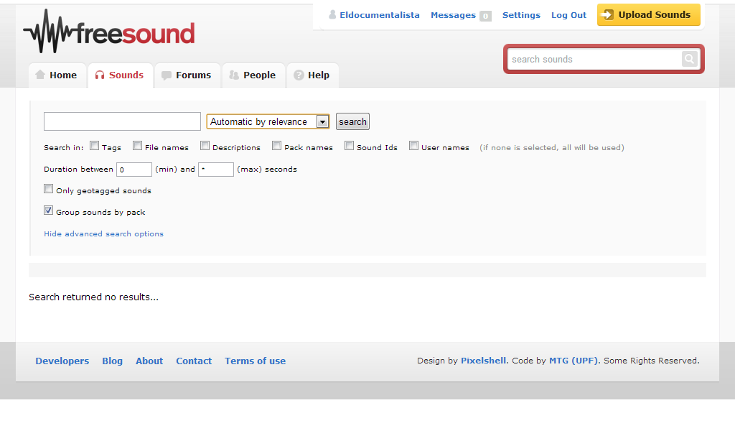The width and height of the screenshot is (735, 431).
Task: Check the File names option
Action: [138, 146]
